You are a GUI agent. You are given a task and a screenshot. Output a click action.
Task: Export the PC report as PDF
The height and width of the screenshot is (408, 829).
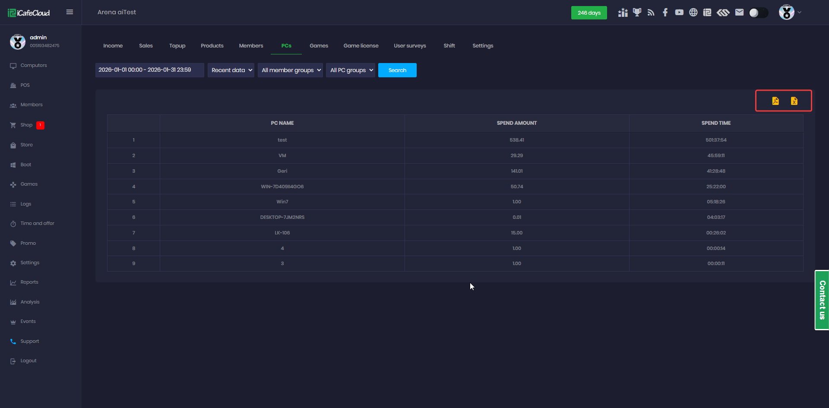(775, 101)
